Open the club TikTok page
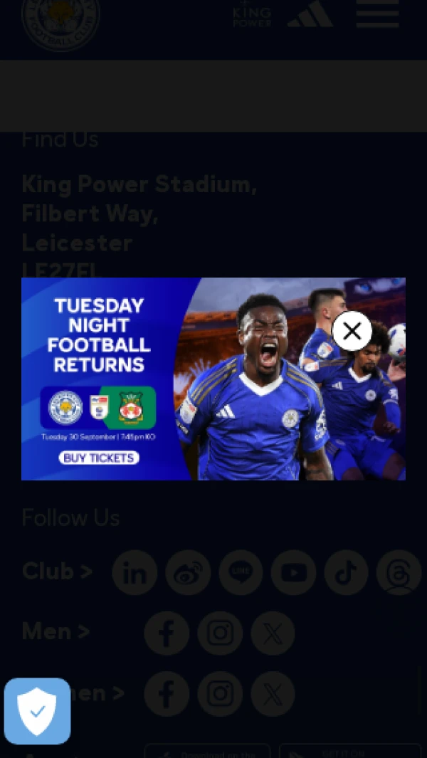 click(x=347, y=572)
